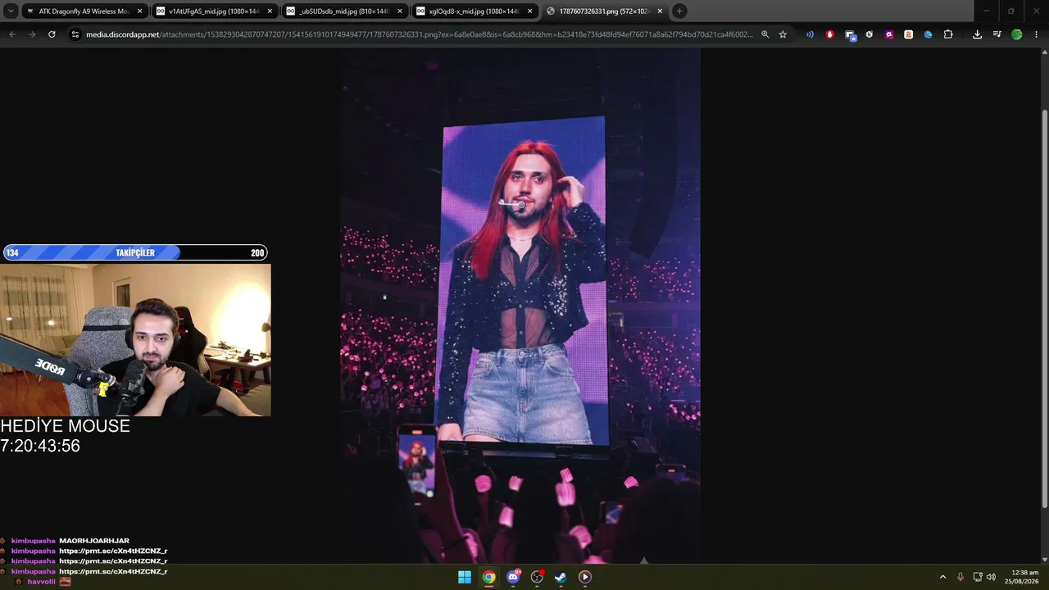Open the network tray icon
The image size is (1049, 590).
pyautogui.click(x=978, y=577)
